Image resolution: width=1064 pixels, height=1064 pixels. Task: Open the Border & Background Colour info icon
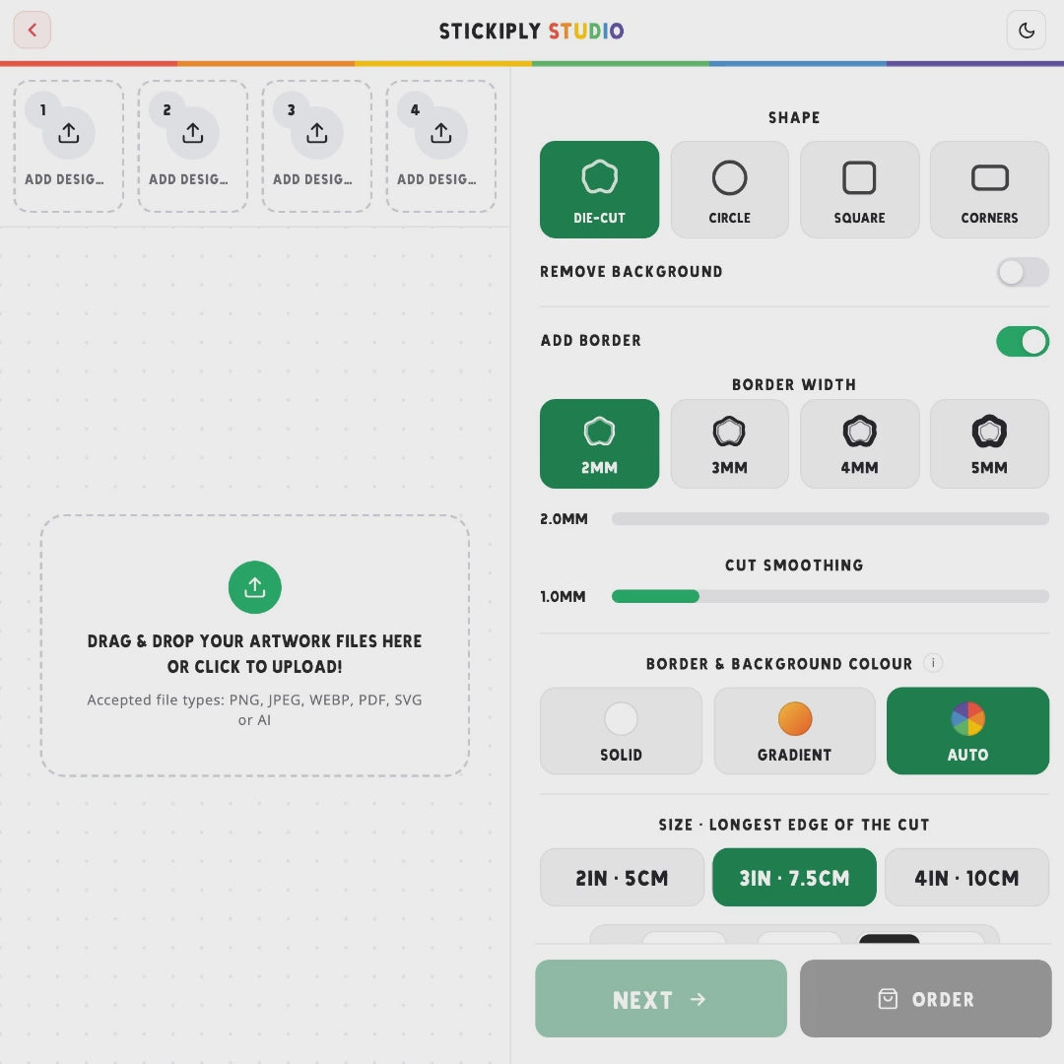[933, 663]
